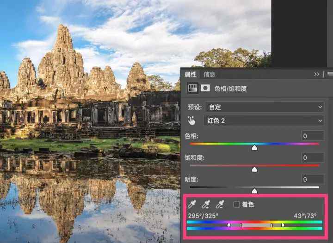Select the eyedropper tool

coord(191,205)
